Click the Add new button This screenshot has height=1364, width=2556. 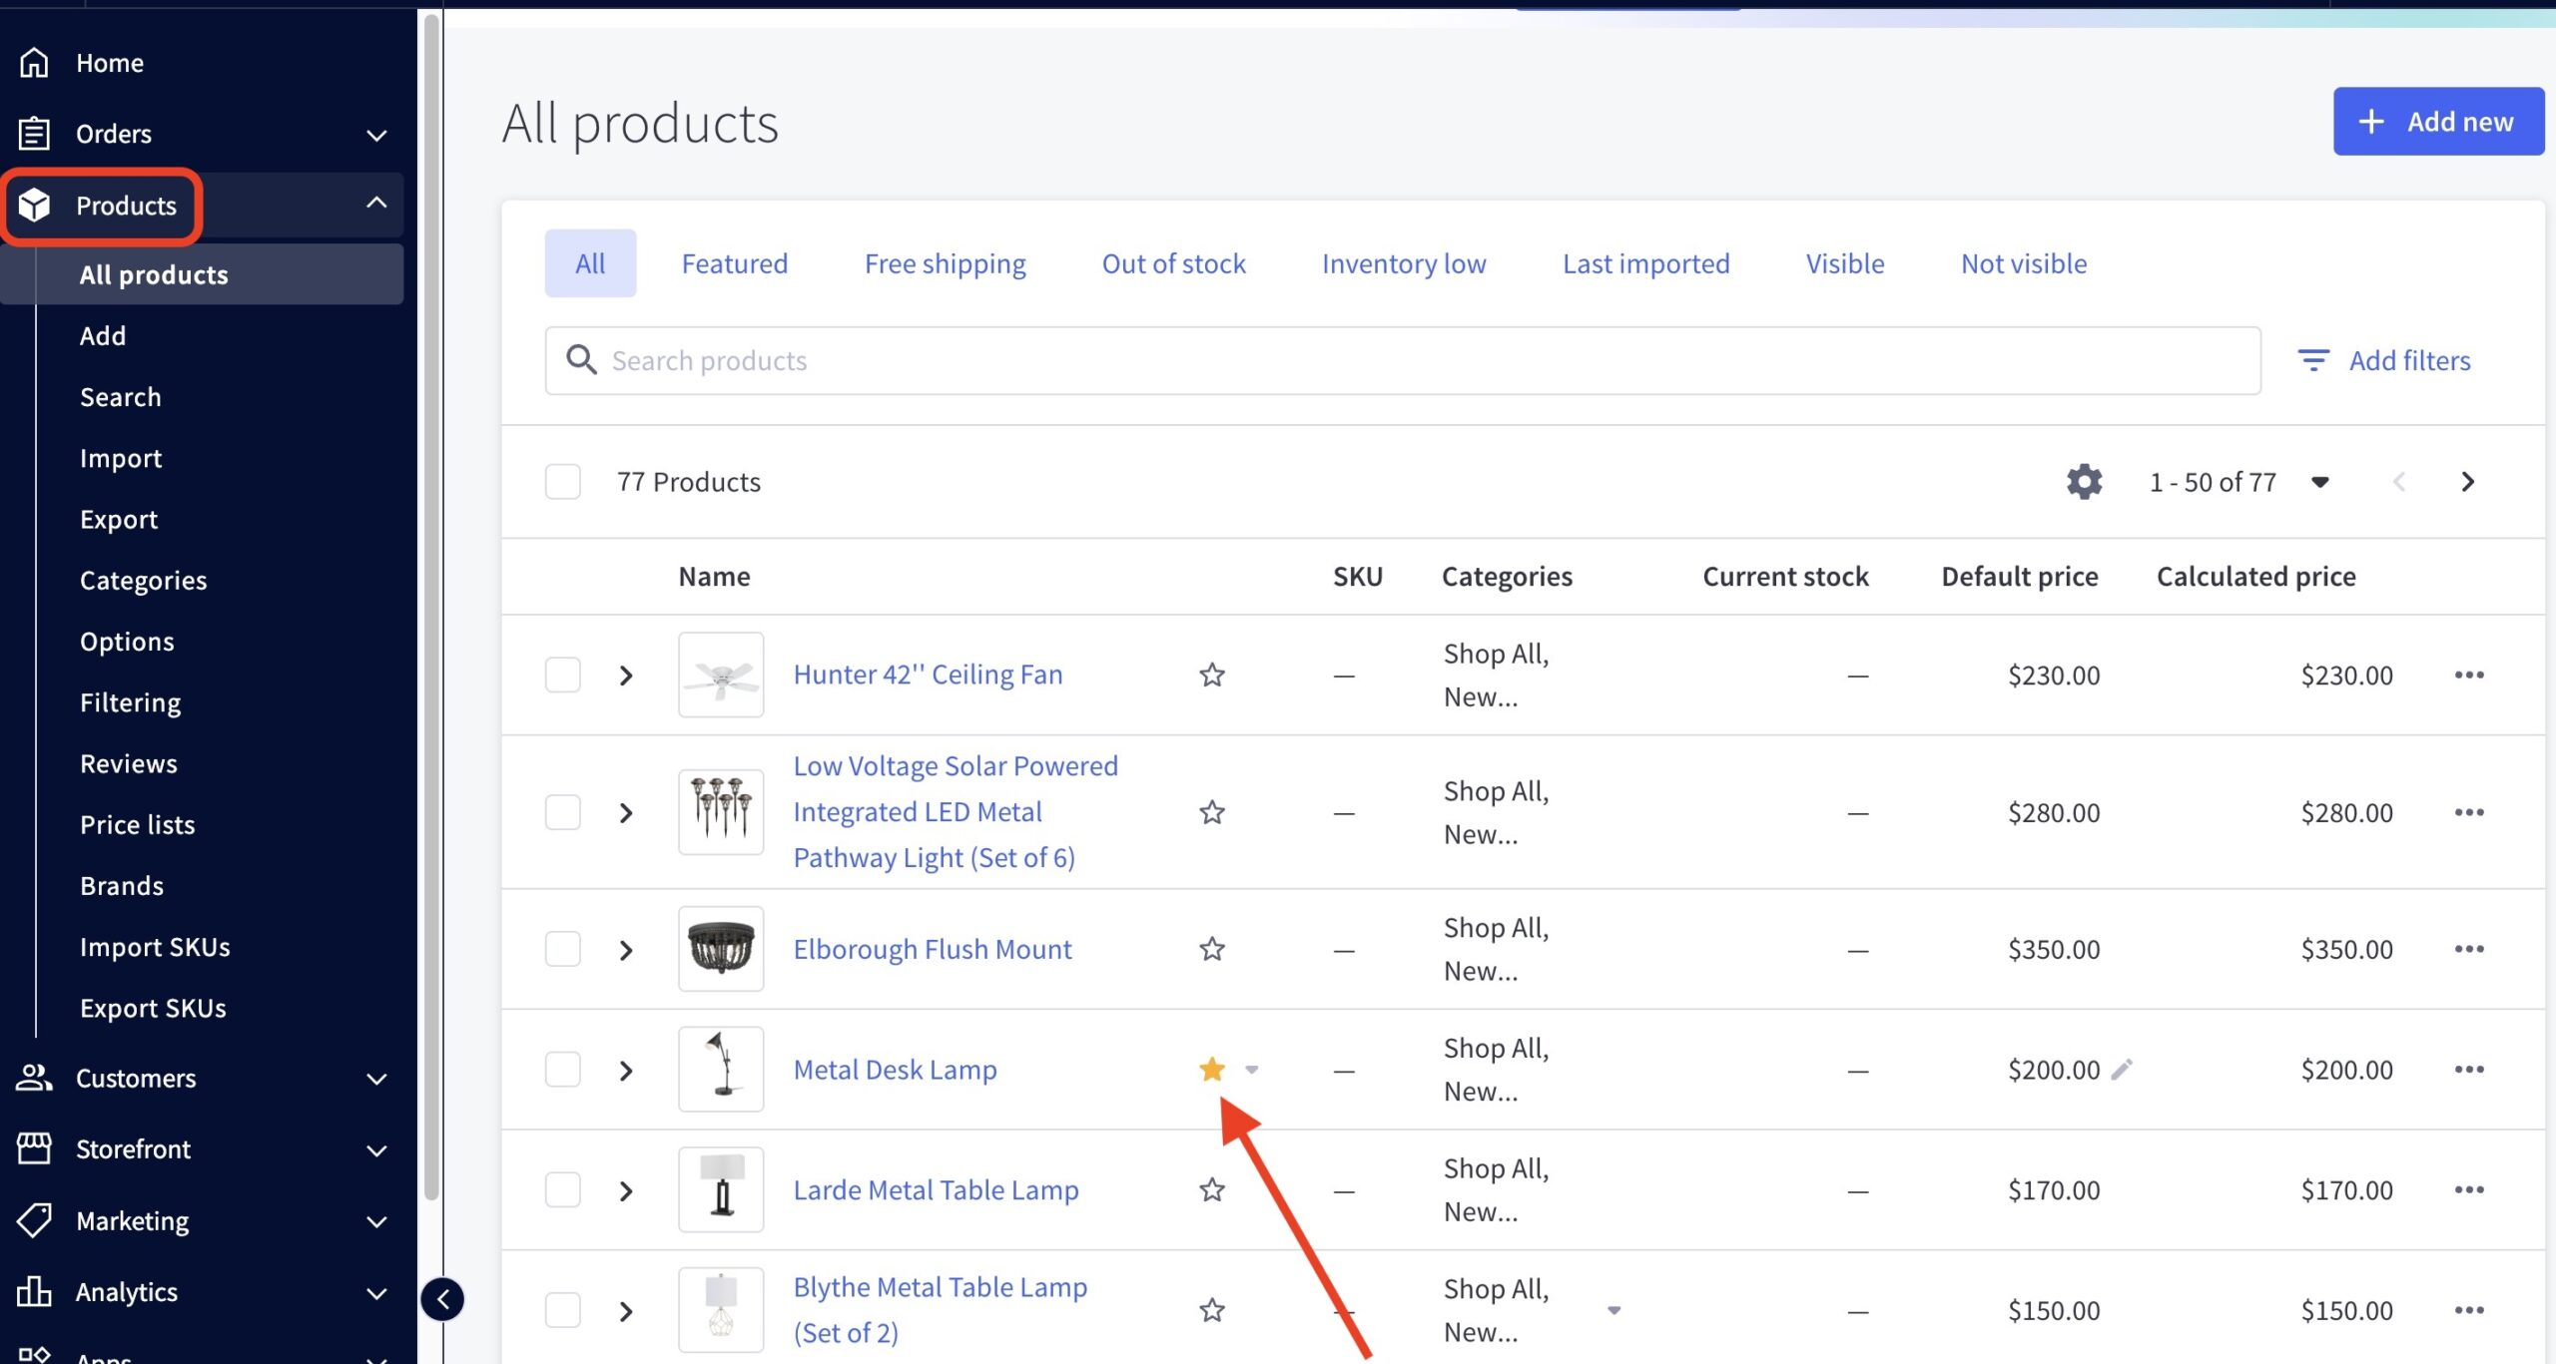(2438, 121)
